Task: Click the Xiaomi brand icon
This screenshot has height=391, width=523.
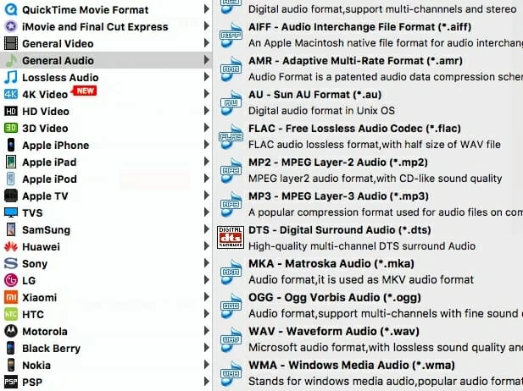Action: pos(11,298)
